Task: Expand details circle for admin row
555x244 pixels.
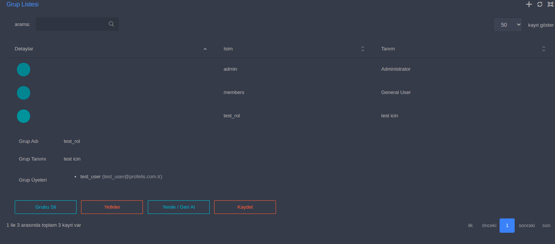Action: (x=23, y=70)
